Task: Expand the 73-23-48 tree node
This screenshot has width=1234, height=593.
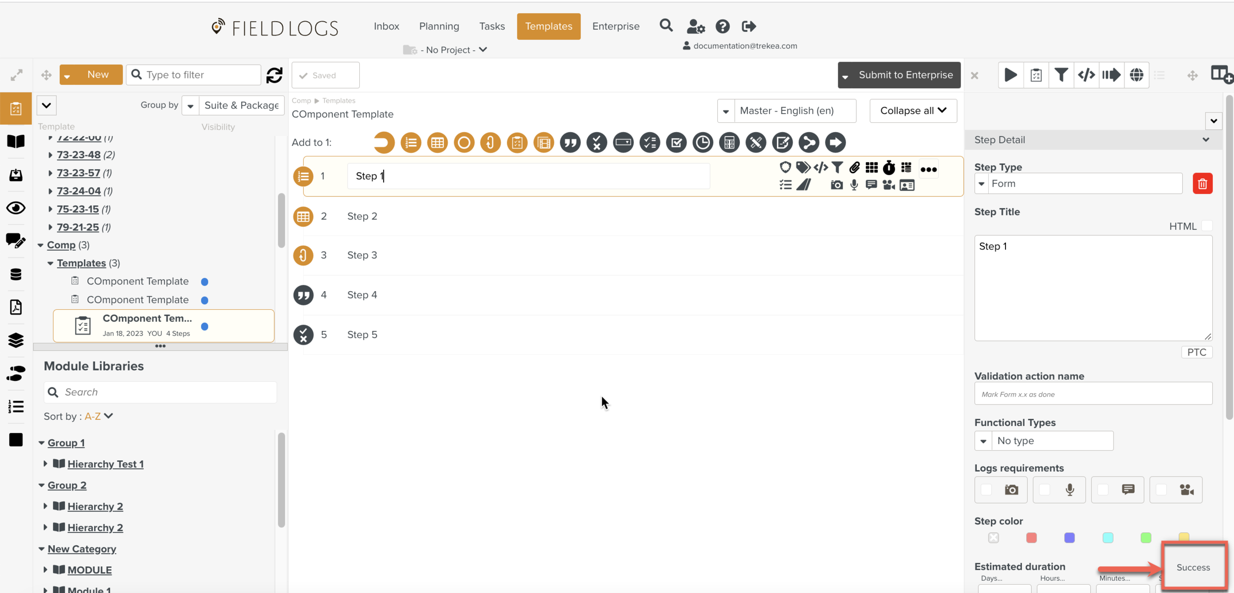Action: [50, 155]
